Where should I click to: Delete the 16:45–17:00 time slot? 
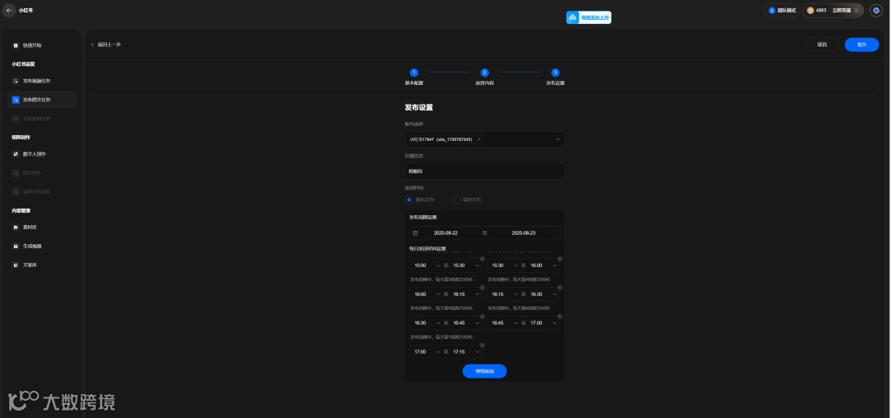click(559, 317)
